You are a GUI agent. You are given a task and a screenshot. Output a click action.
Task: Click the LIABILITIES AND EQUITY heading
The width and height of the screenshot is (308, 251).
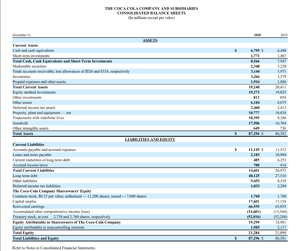click(x=149, y=139)
